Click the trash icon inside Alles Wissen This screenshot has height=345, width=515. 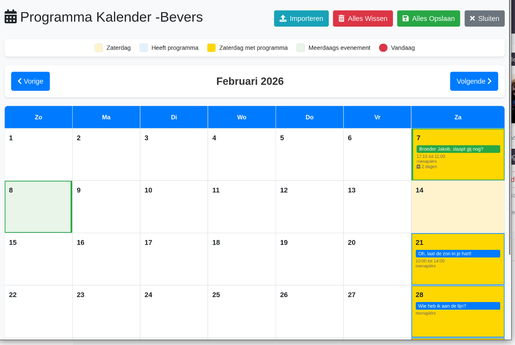click(x=341, y=18)
